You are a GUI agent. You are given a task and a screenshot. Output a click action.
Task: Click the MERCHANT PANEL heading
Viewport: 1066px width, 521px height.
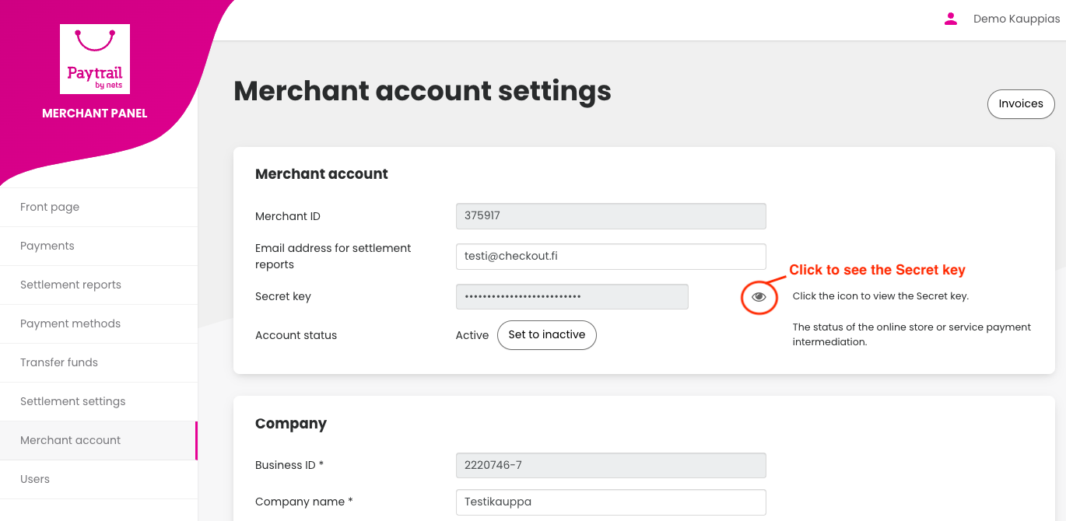click(x=95, y=114)
